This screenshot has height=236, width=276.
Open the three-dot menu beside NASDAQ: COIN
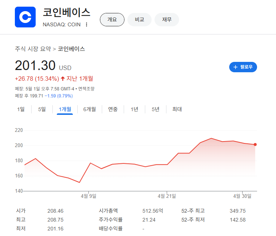point(87,24)
